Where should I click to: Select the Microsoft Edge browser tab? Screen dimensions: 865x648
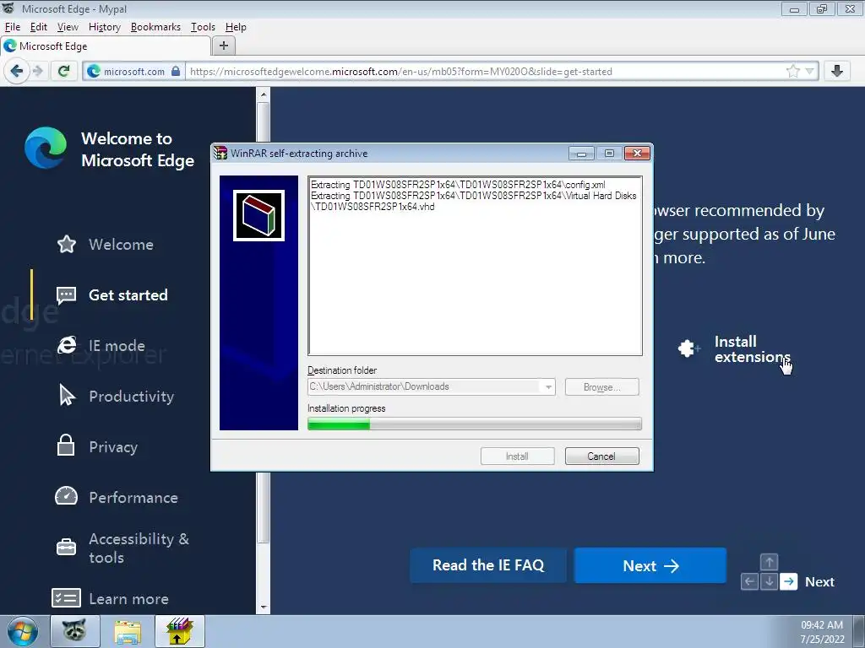pyautogui.click(x=105, y=46)
